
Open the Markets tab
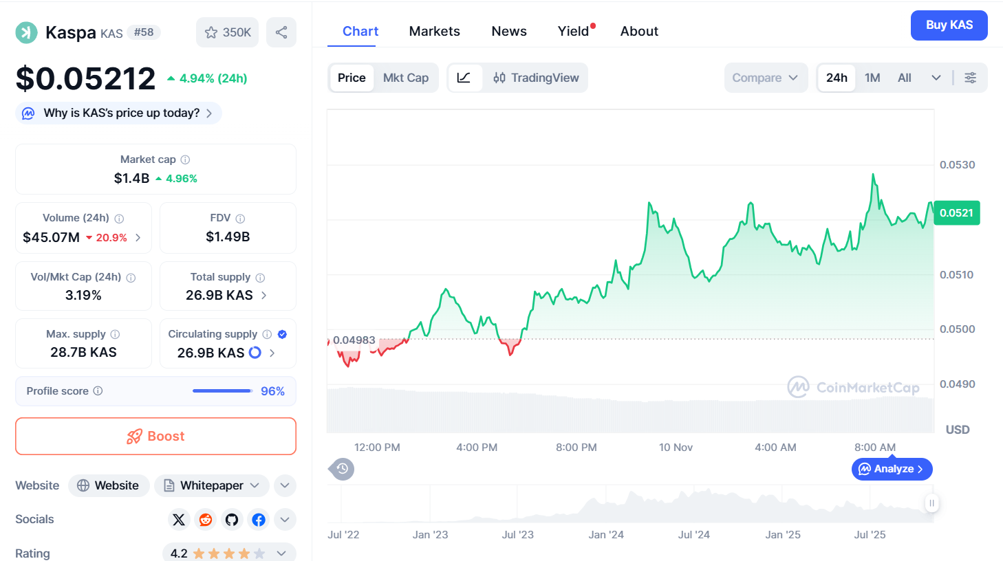[x=434, y=31]
